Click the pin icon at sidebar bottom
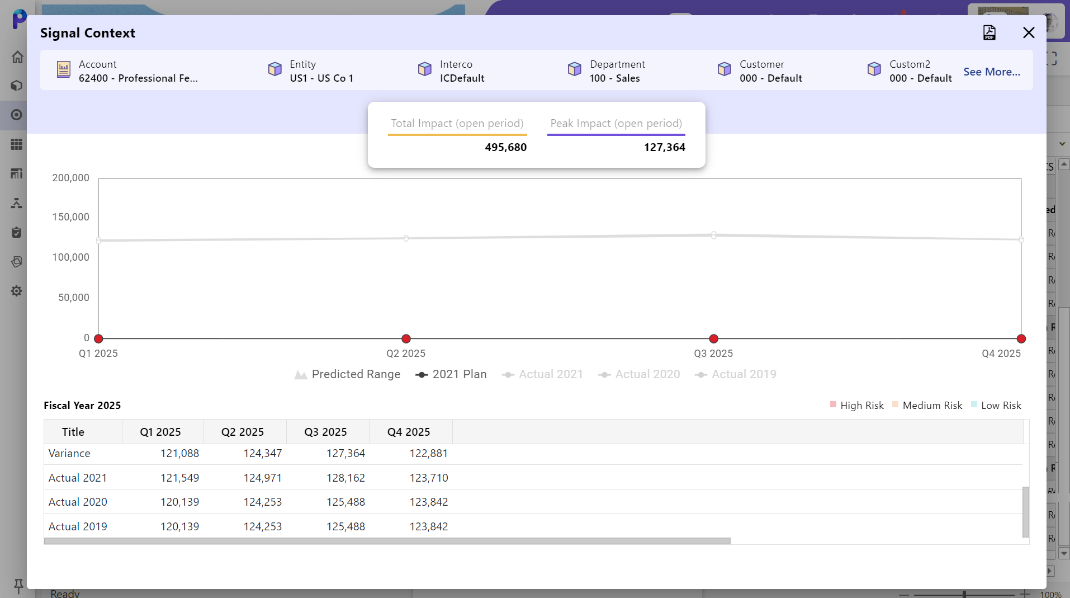 (18, 586)
